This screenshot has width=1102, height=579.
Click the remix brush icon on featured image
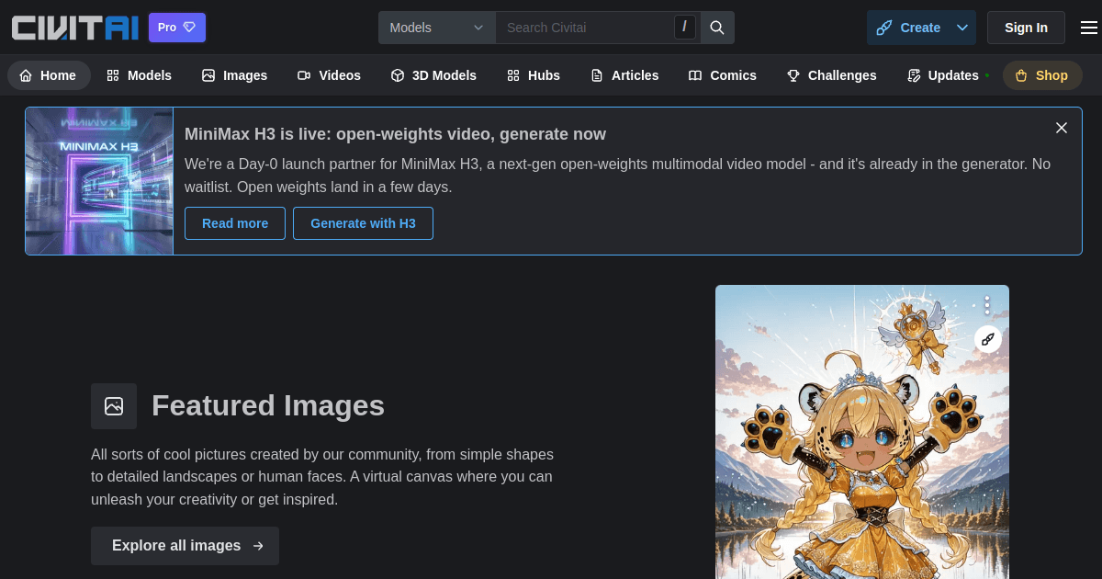[x=988, y=339]
